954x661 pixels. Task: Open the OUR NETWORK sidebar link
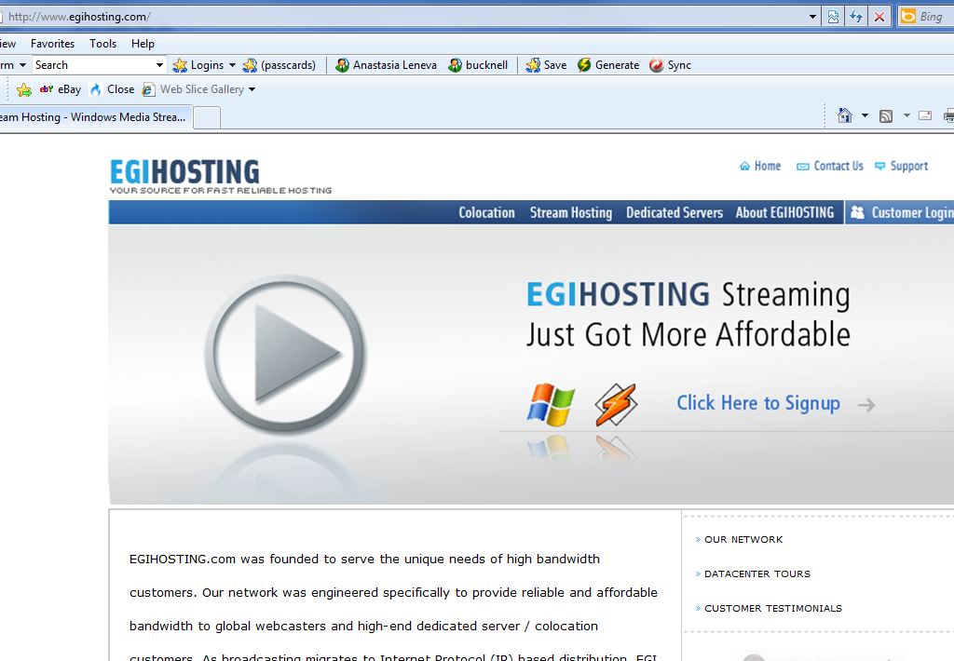pyautogui.click(x=743, y=539)
